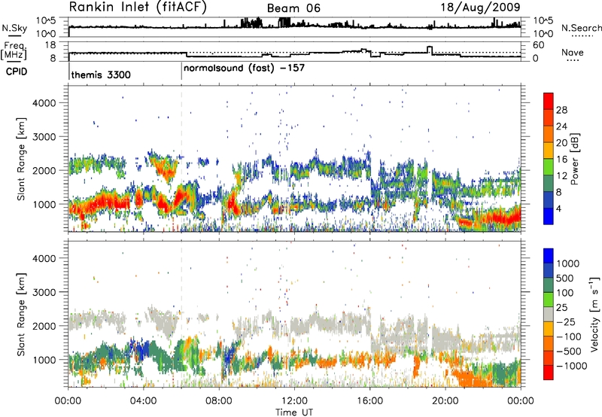This screenshot has height=417, width=602.
Task: Click the '18' frequency axis tick
Action: tap(50, 45)
